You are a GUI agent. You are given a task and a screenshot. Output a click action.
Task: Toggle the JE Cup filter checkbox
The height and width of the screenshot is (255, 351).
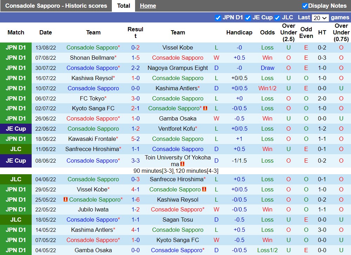(248, 18)
